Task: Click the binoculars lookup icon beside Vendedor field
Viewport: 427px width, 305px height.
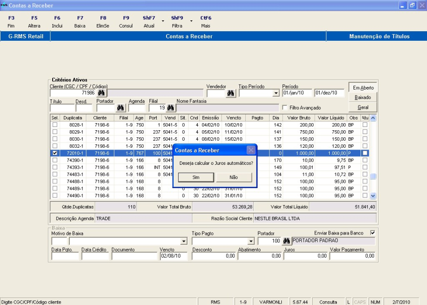Action: [x=231, y=93]
